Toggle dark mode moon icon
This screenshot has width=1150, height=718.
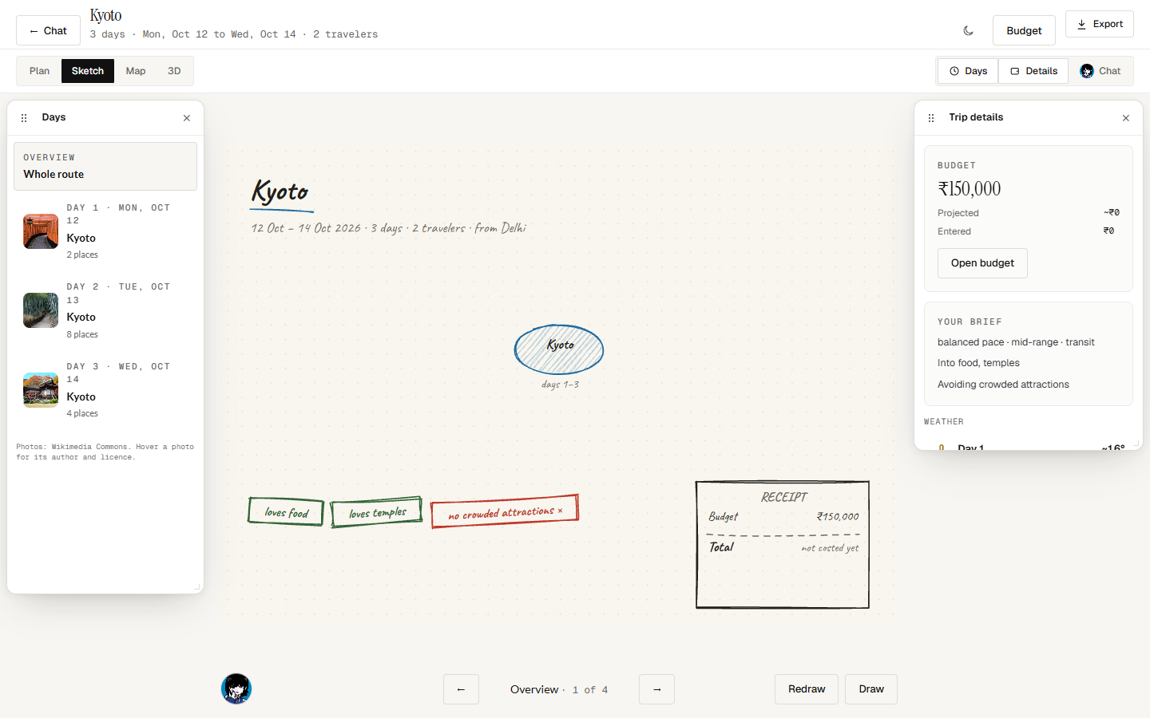click(969, 30)
